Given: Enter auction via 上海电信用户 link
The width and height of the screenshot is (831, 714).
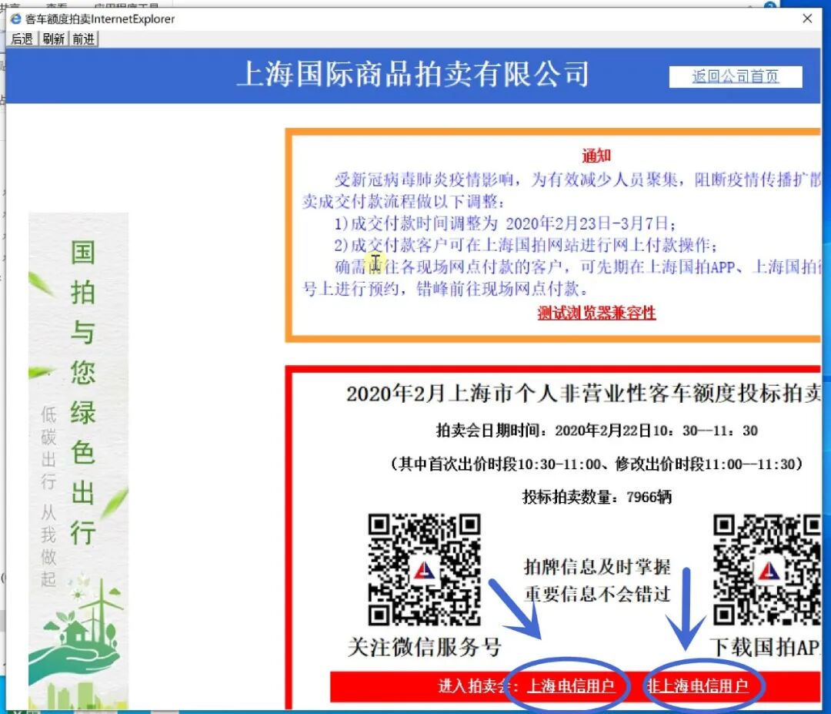Looking at the screenshot, I should (x=571, y=686).
